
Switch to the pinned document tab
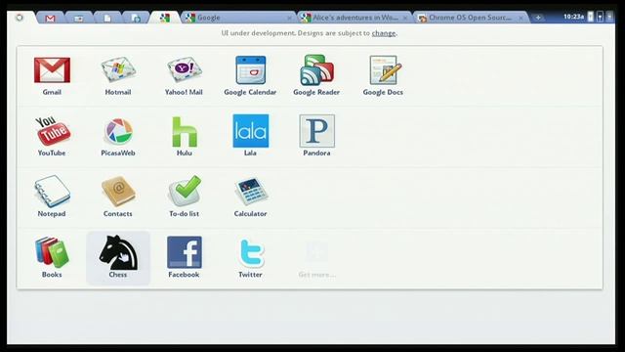tap(107, 19)
